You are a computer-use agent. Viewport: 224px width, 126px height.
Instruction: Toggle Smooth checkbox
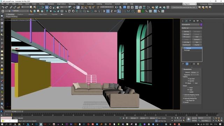pos(183,102)
